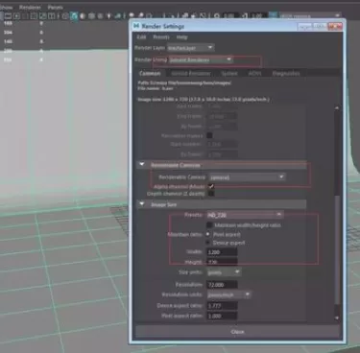
Task: Open the Resolution units dropdown
Action: tap(228, 294)
